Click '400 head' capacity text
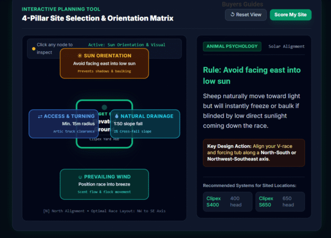This screenshot has height=238, width=331. coord(236,201)
